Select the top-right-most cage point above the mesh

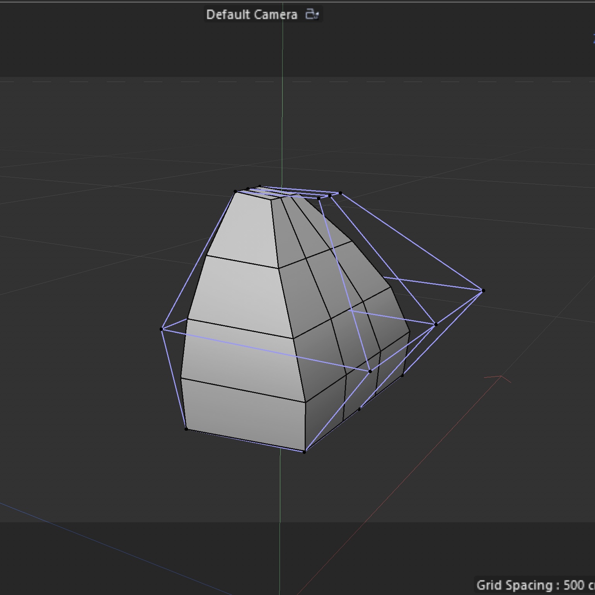[x=340, y=193]
